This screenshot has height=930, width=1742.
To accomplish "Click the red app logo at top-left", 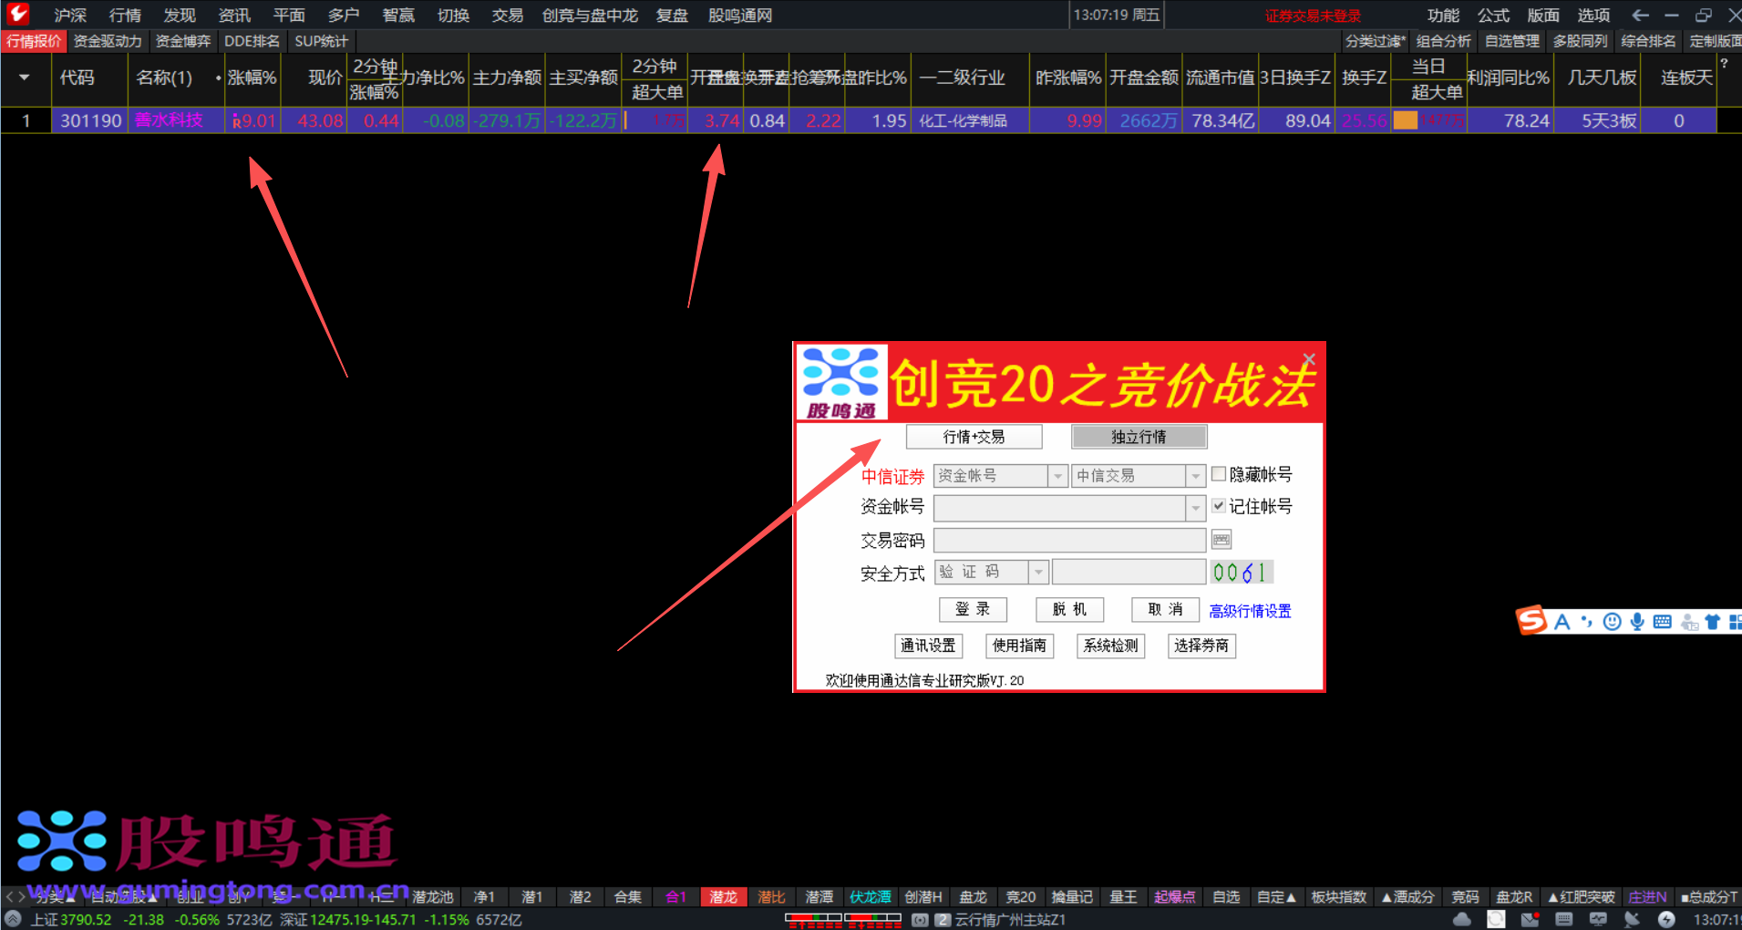I will point(17,14).
